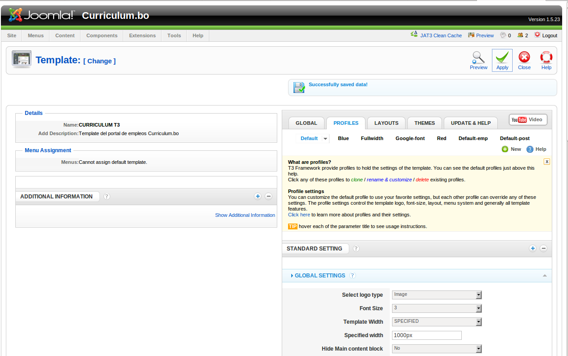Viewport: 568px width, 356px height.
Task: Click JAT3 Clean Cache icon
Action: [x=414, y=34]
